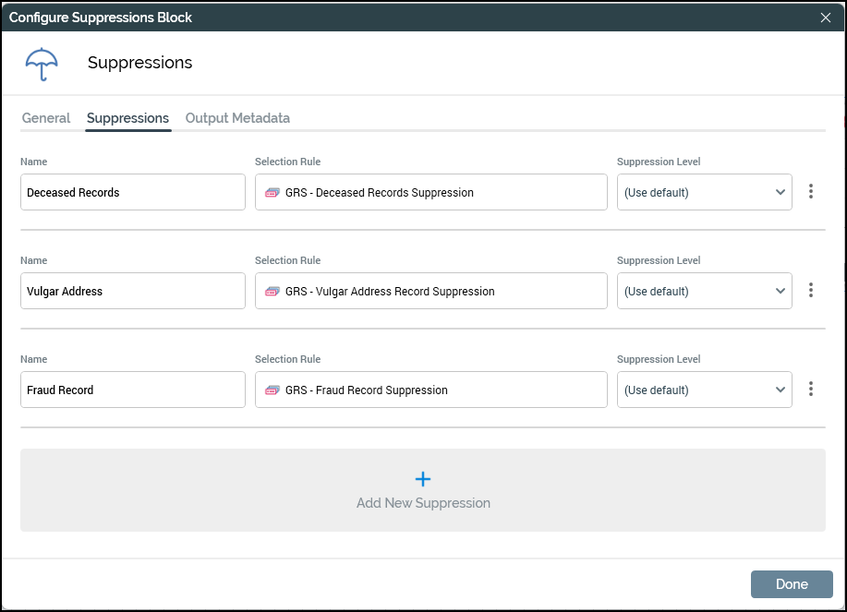Expand Suppression Level dropdown for Deceased Records
847x612 pixels.
(x=704, y=192)
